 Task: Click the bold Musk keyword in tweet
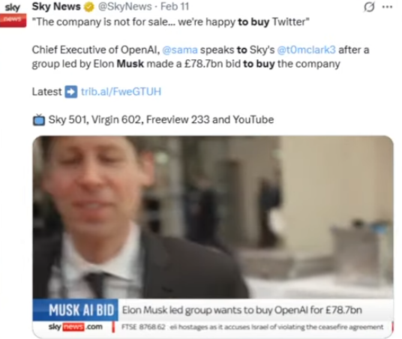(130, 64)
